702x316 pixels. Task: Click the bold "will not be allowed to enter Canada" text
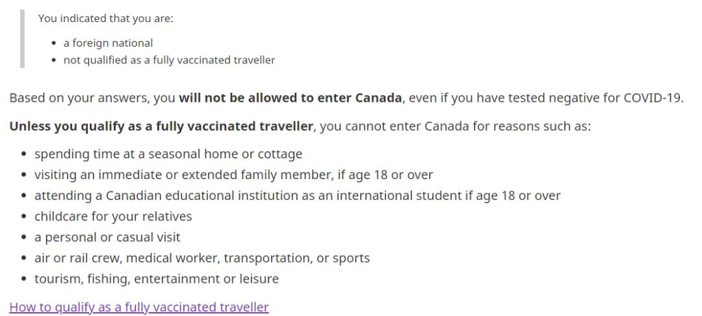(290, 98)
